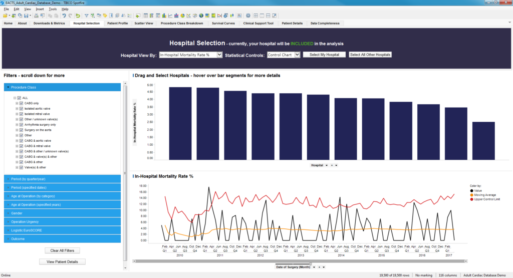Click the Clear All Filters button
The height and width of the screenshot is (278, 513).
point(62,250)
